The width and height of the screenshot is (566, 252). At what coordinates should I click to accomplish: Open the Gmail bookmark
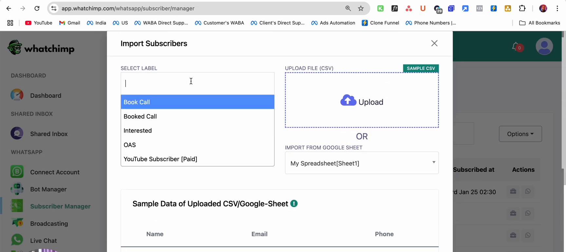(x=69, y=23)
